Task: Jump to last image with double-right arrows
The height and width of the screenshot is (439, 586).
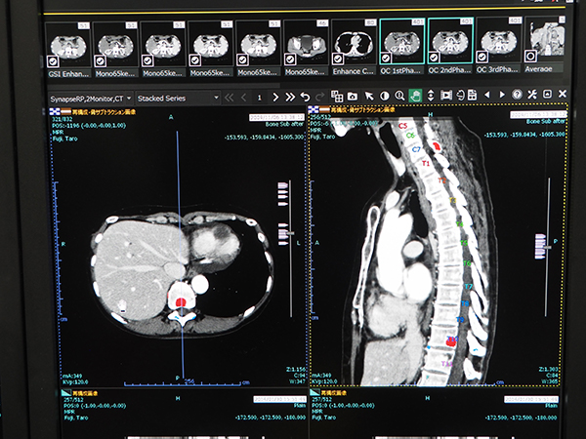Action: point(290,97)
